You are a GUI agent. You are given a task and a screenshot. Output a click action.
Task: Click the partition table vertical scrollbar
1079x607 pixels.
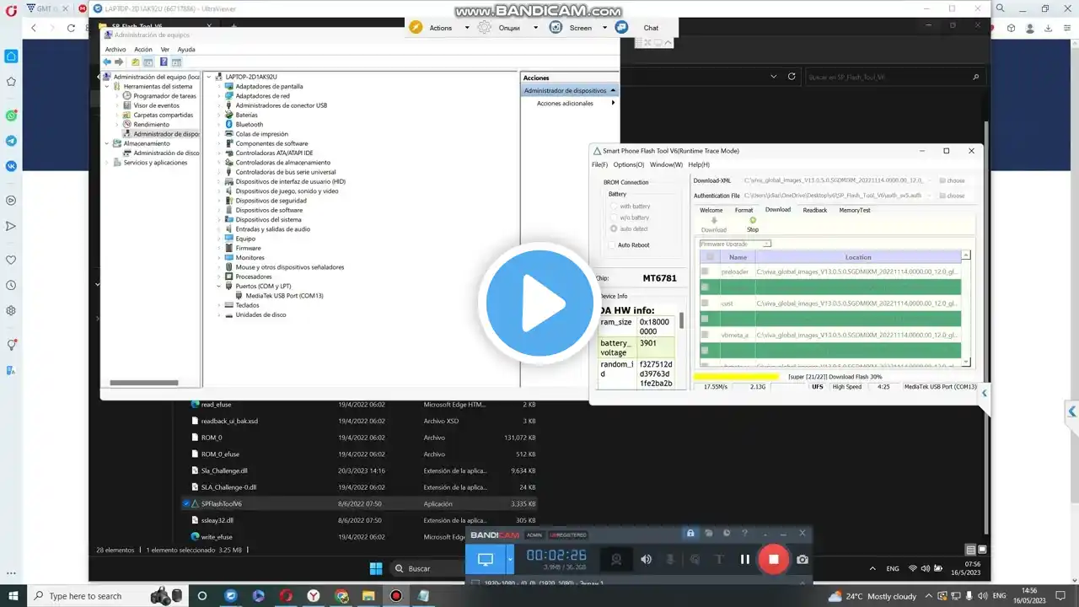tap(967, 309)
